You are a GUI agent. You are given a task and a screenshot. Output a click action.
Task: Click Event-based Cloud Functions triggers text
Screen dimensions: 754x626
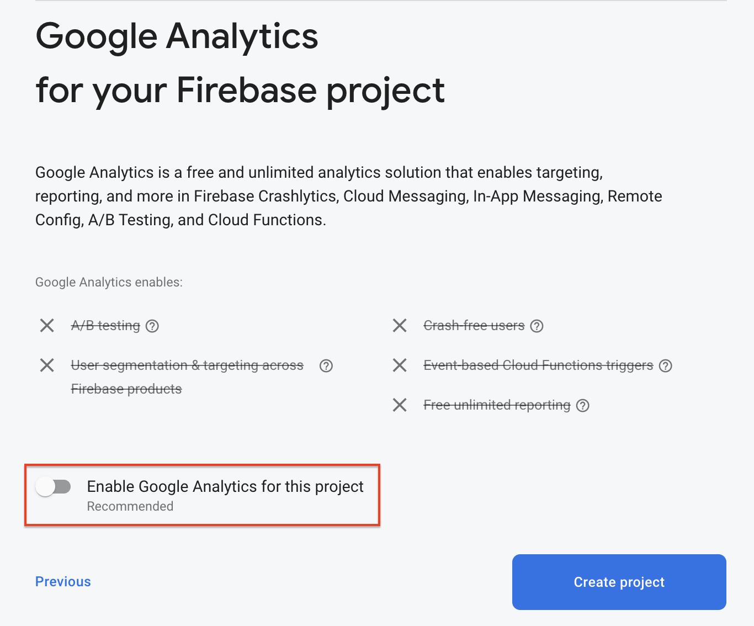538,365
